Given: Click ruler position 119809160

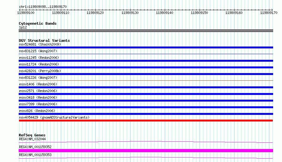Looking at the screenshot, I should point(234,13).
